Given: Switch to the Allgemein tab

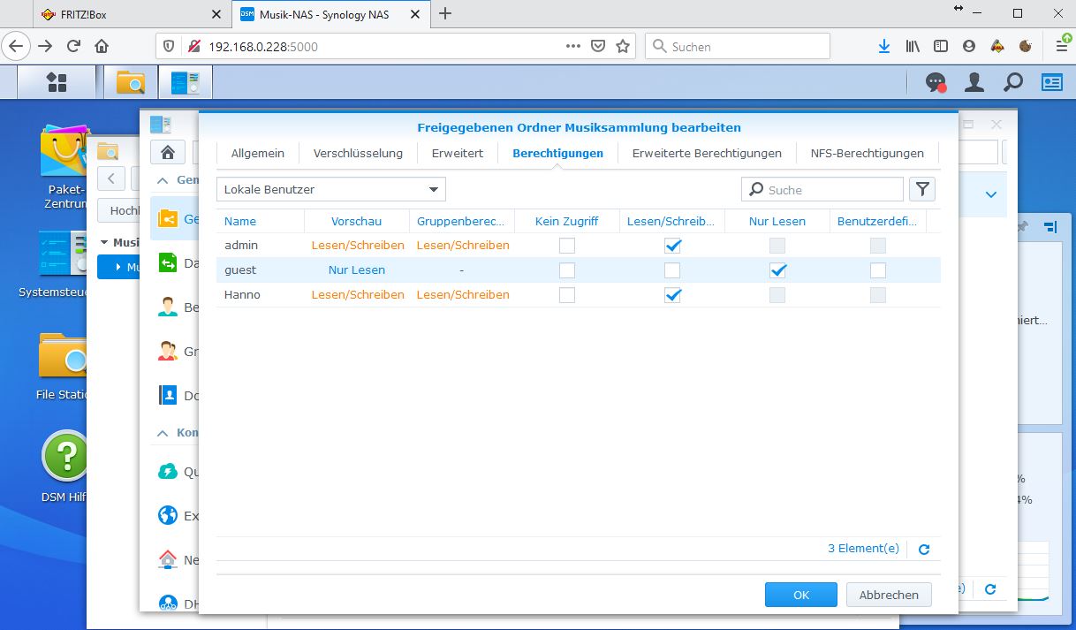Looking at the screenshot, I should coord(258,153).
